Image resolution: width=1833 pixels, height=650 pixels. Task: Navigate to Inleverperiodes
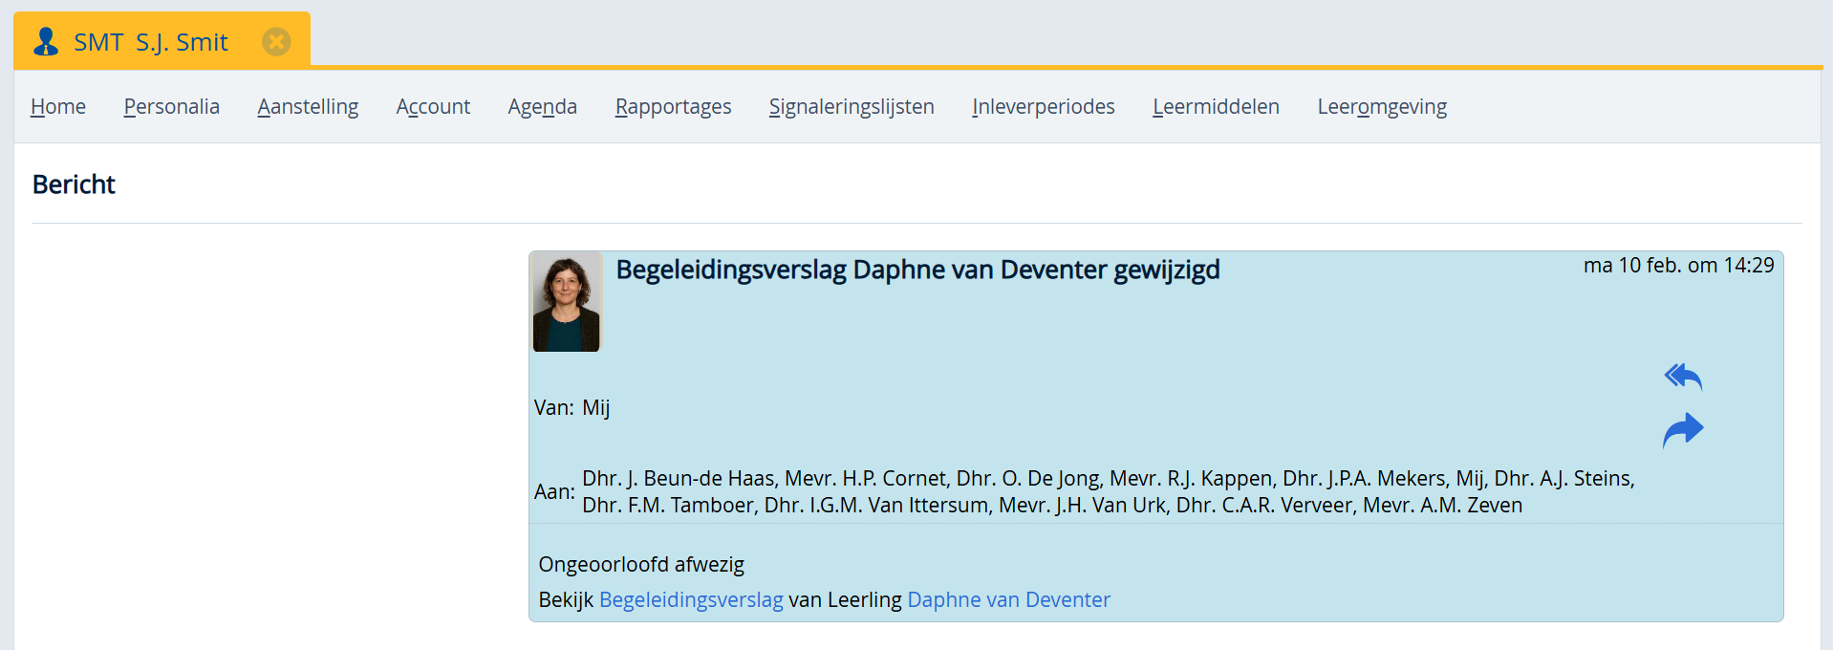pyautogui.click(x=1043, y=106)
